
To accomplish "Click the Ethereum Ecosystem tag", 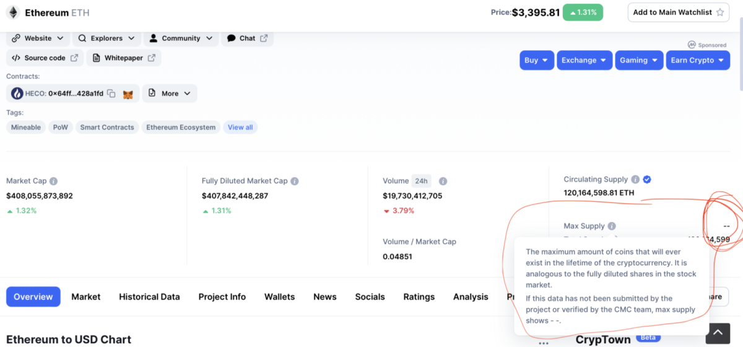I will (x=181, y=128).
